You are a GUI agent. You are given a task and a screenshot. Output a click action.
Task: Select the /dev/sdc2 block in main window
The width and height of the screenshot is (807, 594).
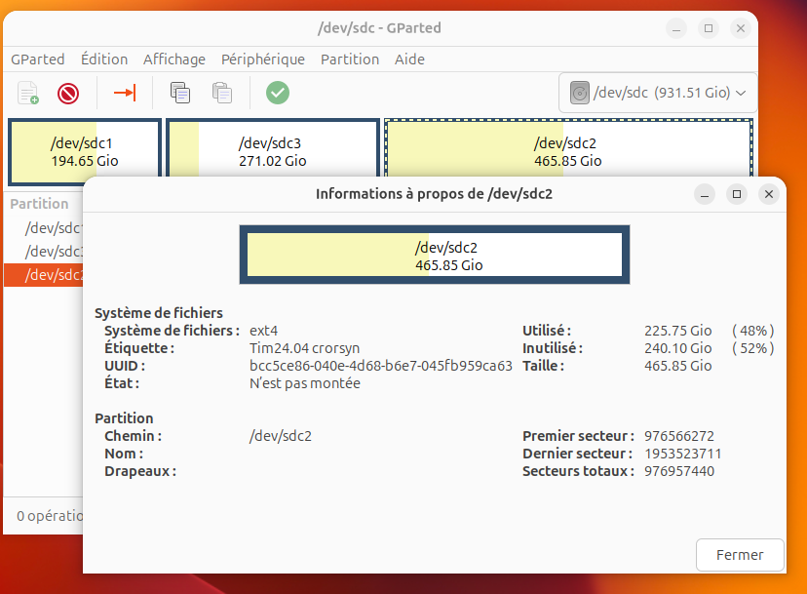tap(569, 151)
